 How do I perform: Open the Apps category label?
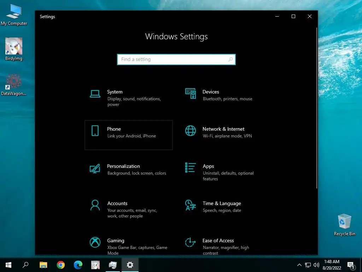tap(208, 166)
